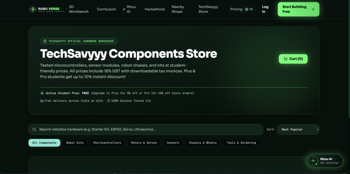This screenshot has height=174, width=350.
Task: Open Hackathons page
Action: point(155,10)
